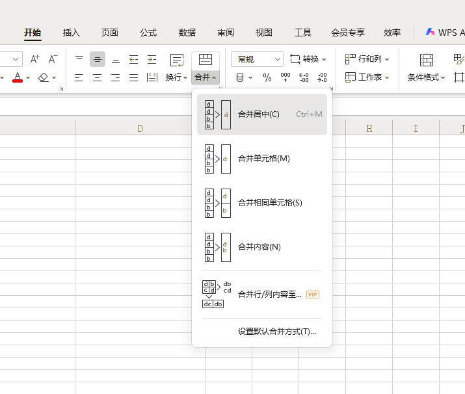
Task: Align text right horizontally
Action: click(115, 77)
